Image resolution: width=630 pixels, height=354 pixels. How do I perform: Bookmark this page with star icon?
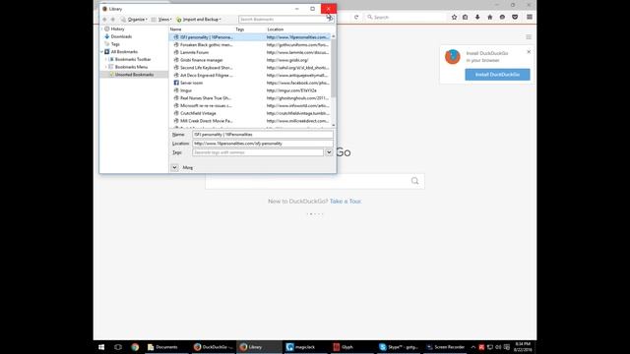454,18
